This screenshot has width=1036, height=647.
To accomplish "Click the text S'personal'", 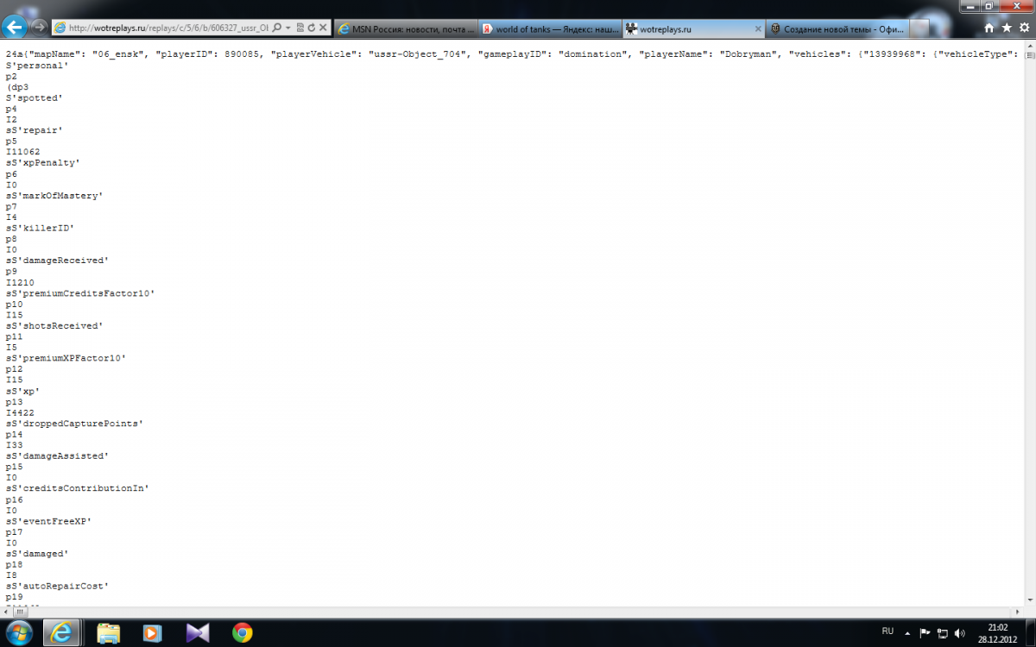I will pyautogui.click(x=37, y=66).
